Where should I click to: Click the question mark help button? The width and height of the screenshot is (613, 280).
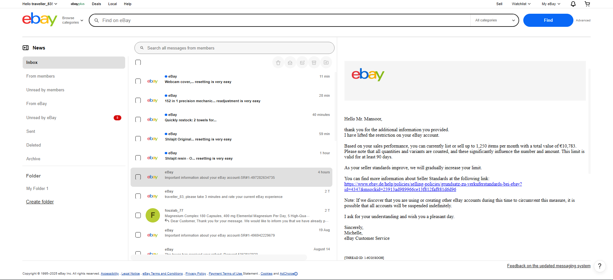click(600, 266)
